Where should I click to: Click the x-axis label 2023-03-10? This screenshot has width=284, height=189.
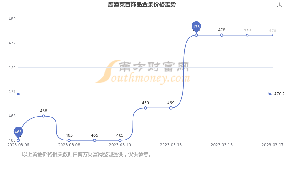[x=120, y=145]
